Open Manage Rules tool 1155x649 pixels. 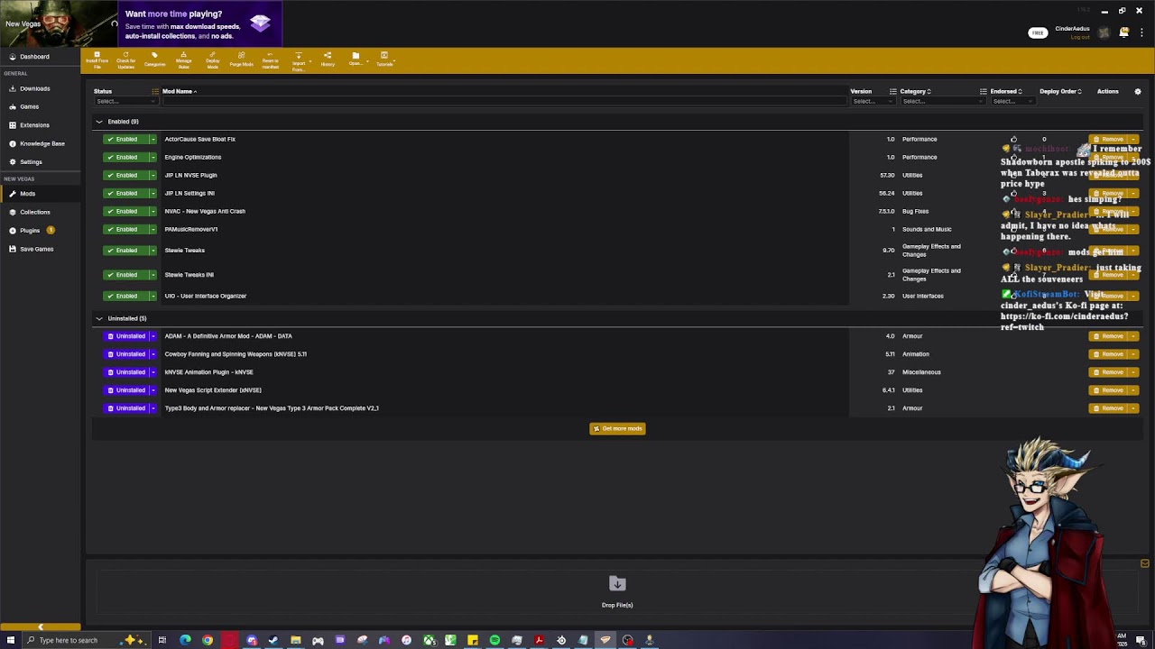(183, 59)
